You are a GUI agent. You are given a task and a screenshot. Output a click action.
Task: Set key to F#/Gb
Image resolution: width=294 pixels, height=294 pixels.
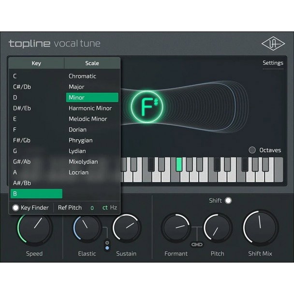(x=36, y=140)
